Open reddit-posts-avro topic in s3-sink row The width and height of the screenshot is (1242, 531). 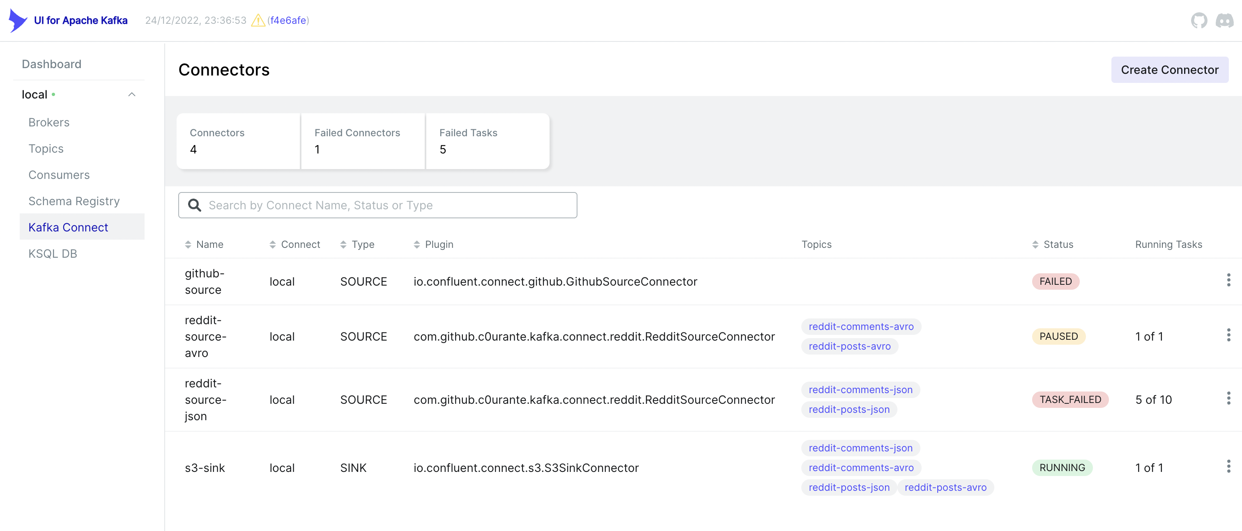pos(945,488)
